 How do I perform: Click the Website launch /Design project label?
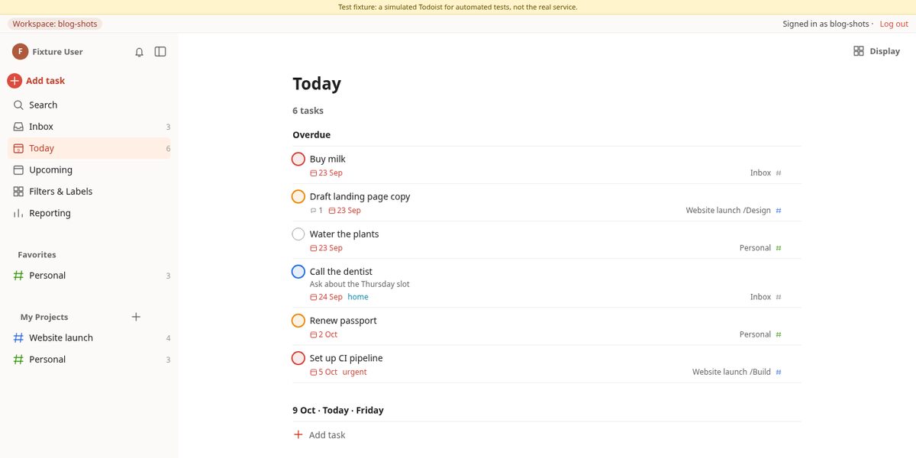coord(728,211)
